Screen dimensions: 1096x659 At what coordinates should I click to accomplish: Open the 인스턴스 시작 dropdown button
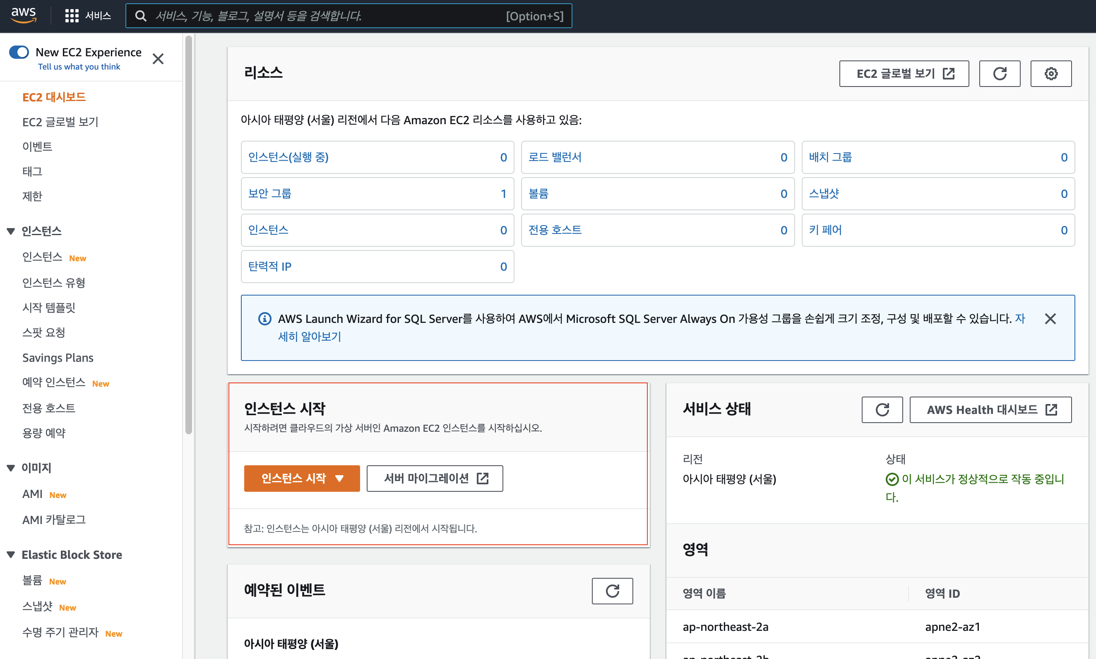coord(301,478)
